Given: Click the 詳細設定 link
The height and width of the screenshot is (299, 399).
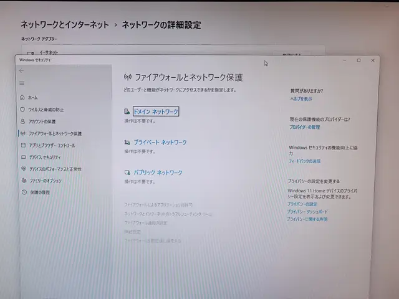Looking at the screenshot, I should [133, 232].
